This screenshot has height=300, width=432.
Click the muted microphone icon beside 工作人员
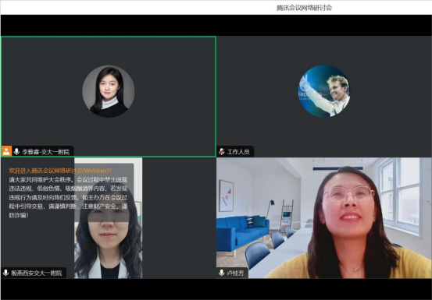click(222, 151)
